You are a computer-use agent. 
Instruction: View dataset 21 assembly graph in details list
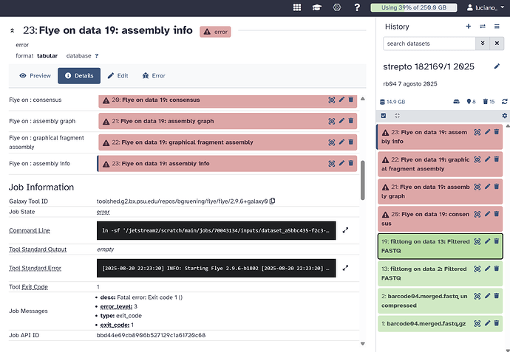(331, 121)
